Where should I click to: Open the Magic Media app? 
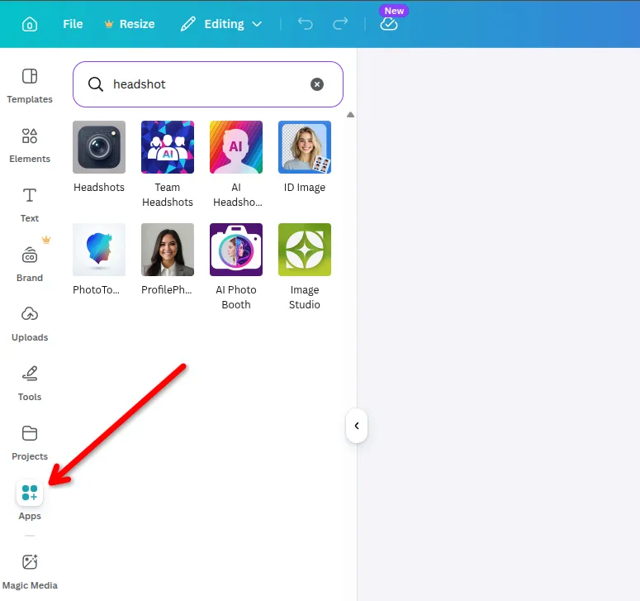30,572
